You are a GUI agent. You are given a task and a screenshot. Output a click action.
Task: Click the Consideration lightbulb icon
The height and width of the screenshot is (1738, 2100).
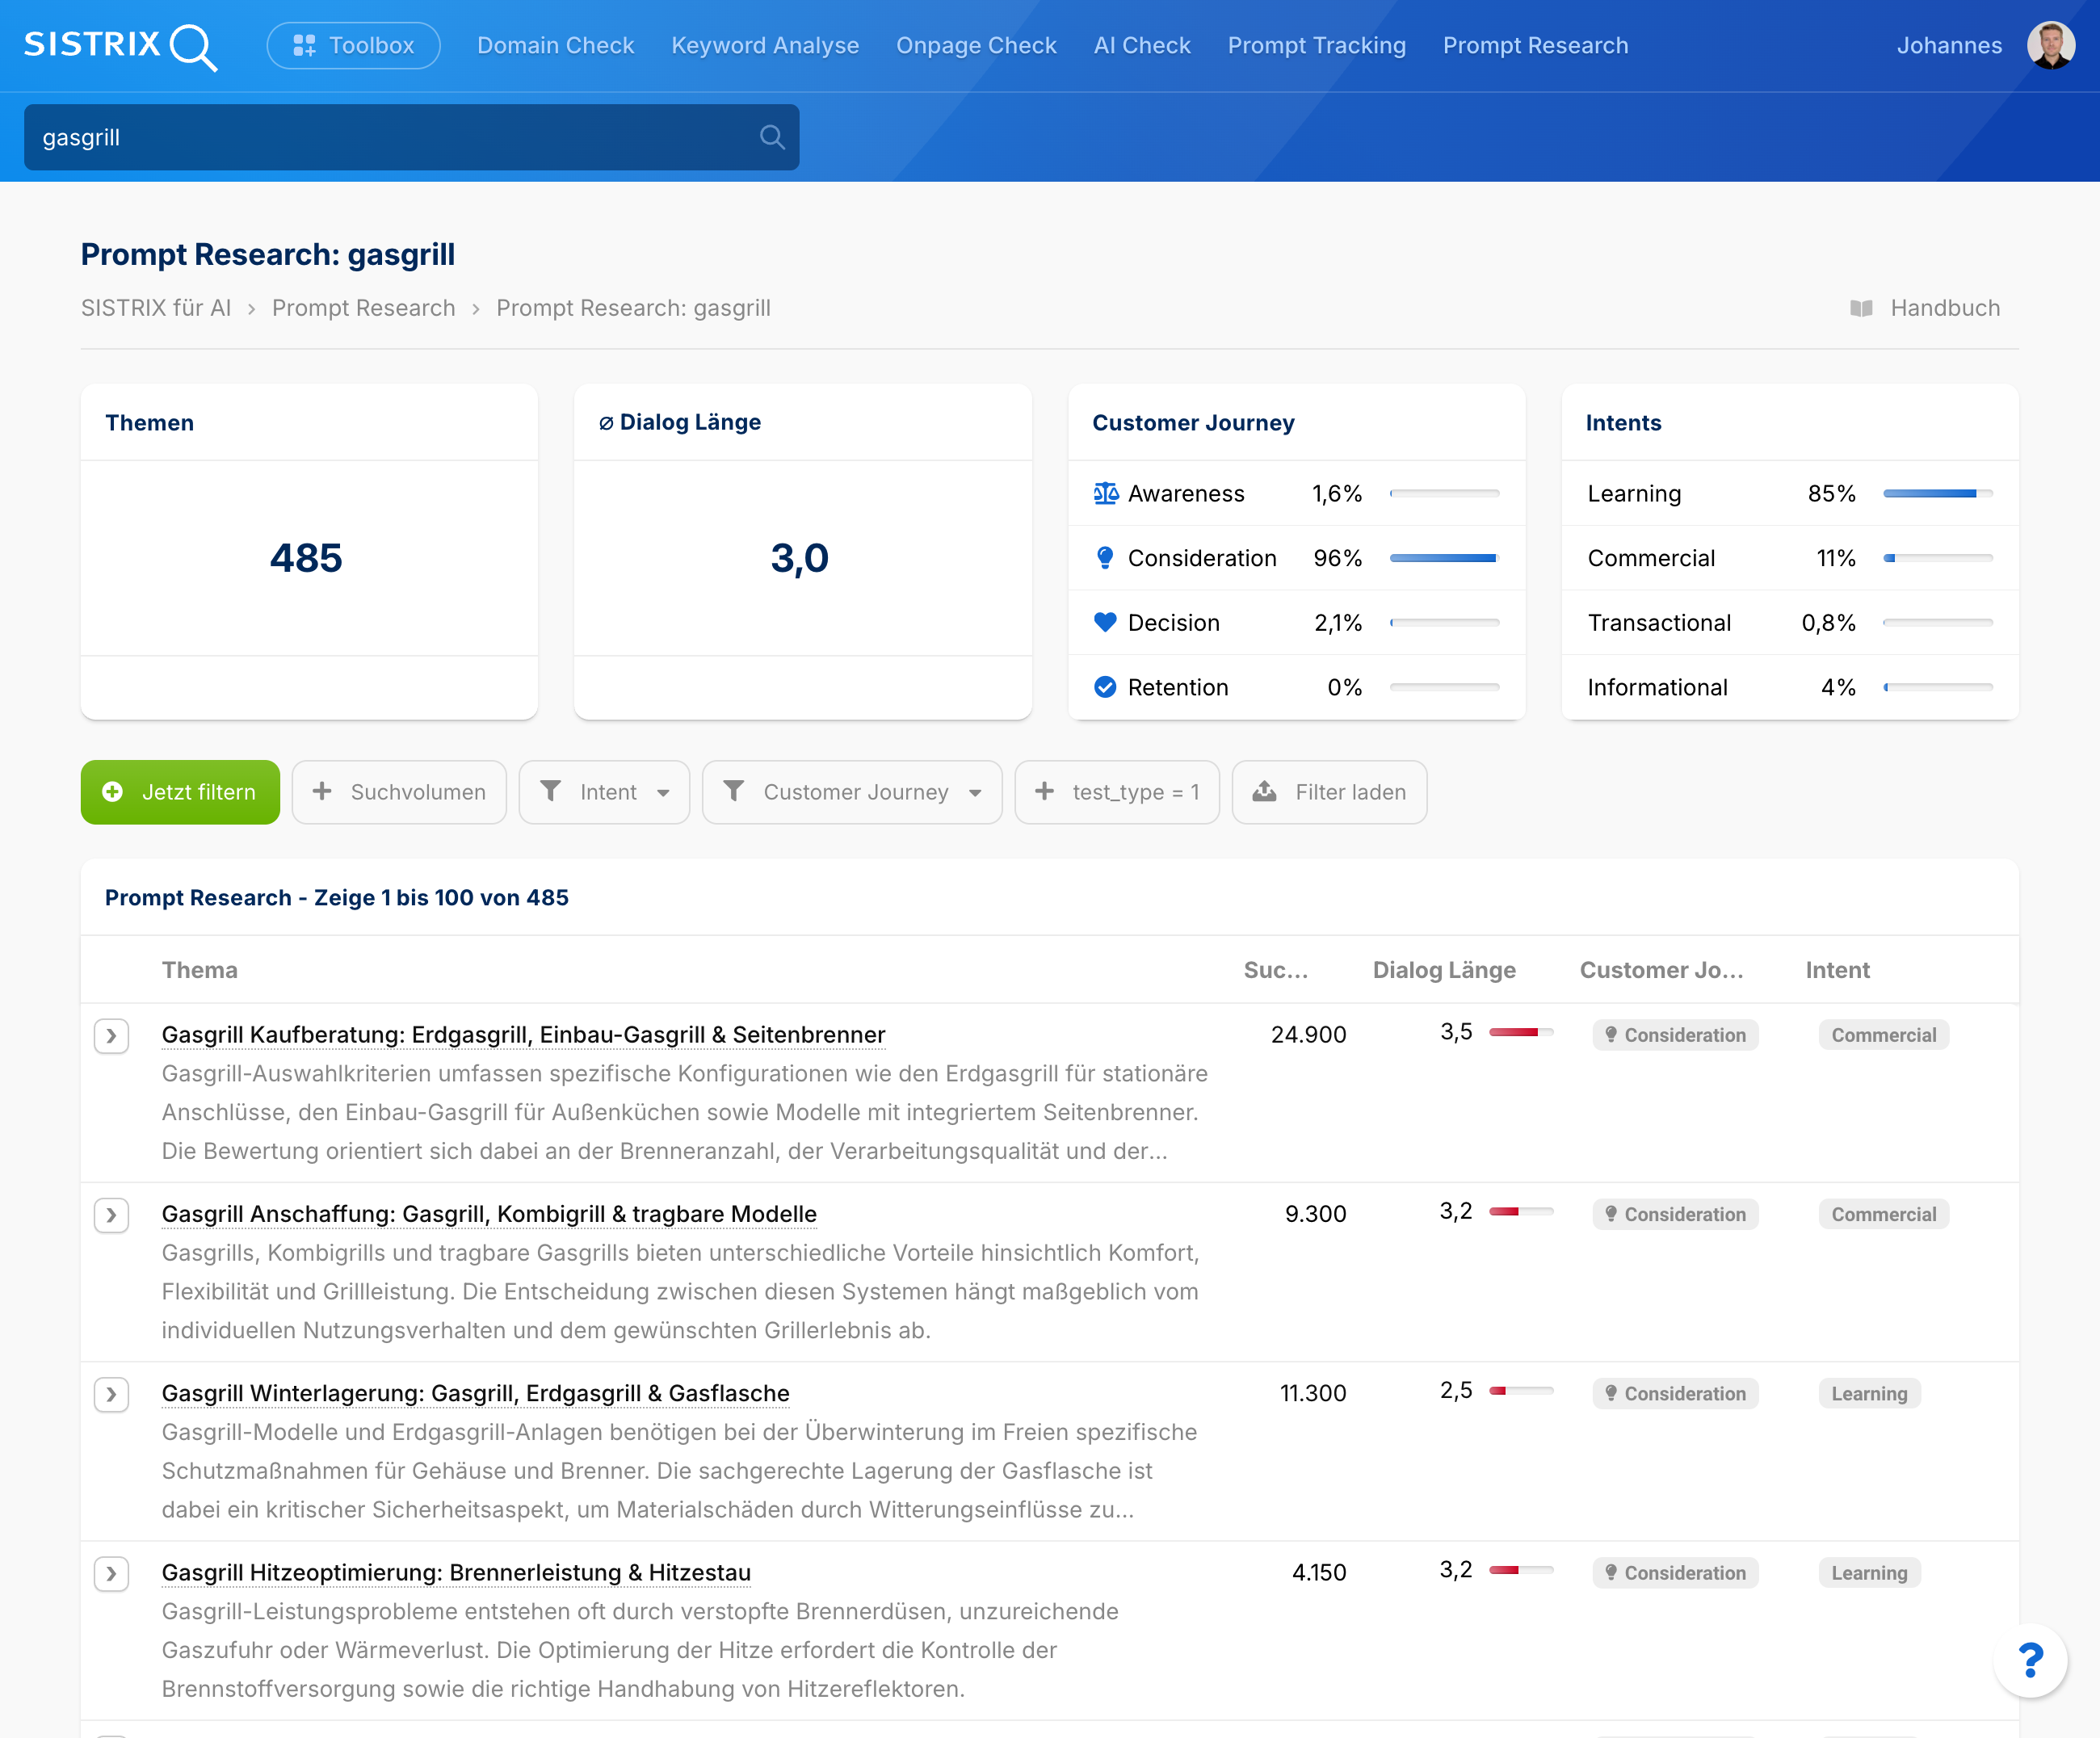[1105, 558]
